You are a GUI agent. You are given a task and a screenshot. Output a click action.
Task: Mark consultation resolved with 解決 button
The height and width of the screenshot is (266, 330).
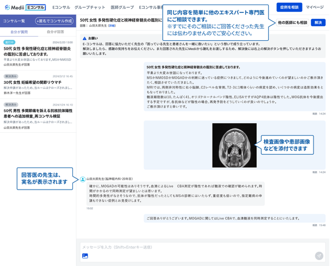coord(318,23)
